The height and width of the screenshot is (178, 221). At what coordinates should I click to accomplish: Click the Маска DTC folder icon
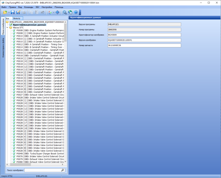11,28
